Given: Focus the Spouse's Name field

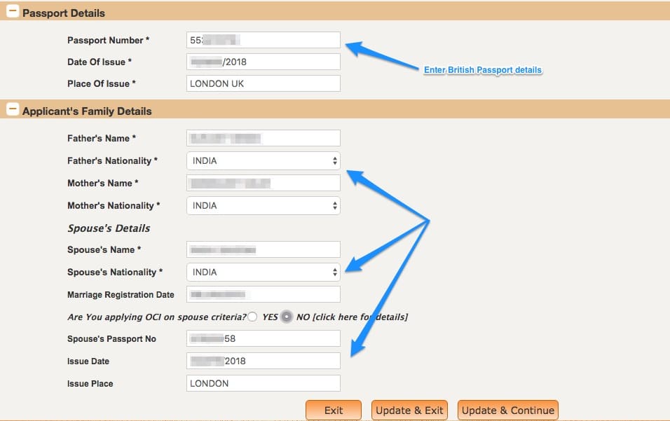Looking at the screenshot, I should click(264, 250).
